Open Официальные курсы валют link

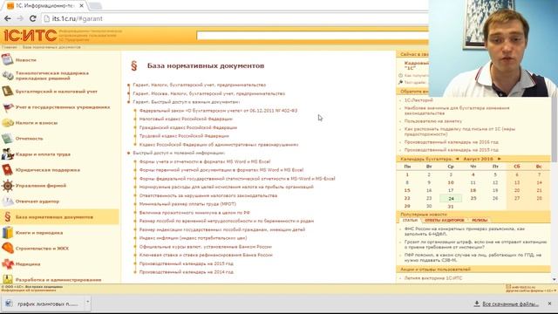click(206, 246)
